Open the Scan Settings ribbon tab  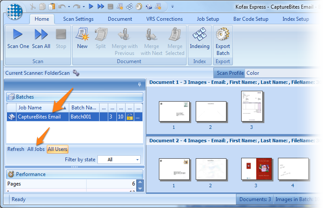pyautogui.click(x=78, y=19)
